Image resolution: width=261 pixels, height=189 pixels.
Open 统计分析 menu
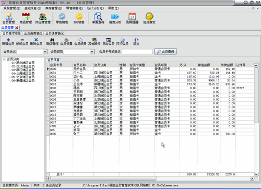[x=96, y=8]
